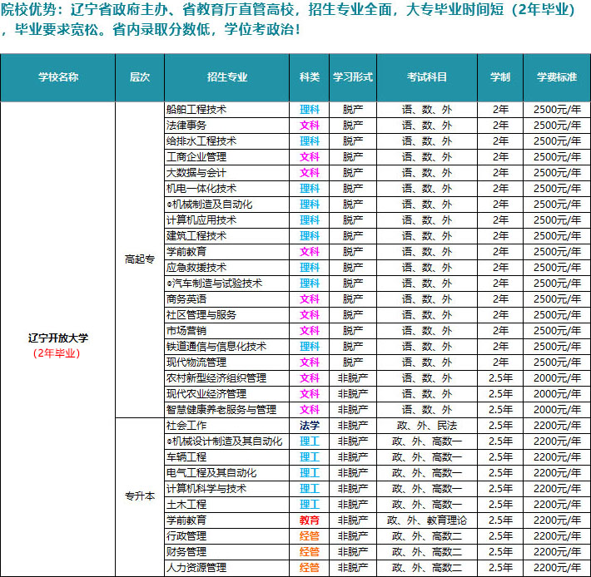Select the 辽宁开放大学 school name cell

point(58,338)
